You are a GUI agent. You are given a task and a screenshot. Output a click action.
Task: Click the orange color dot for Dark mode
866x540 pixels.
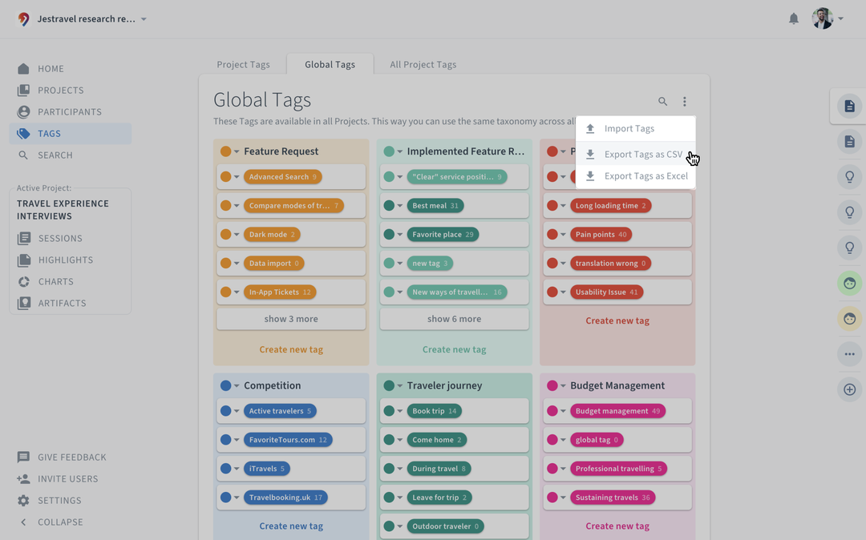click(x=226, y=235)
